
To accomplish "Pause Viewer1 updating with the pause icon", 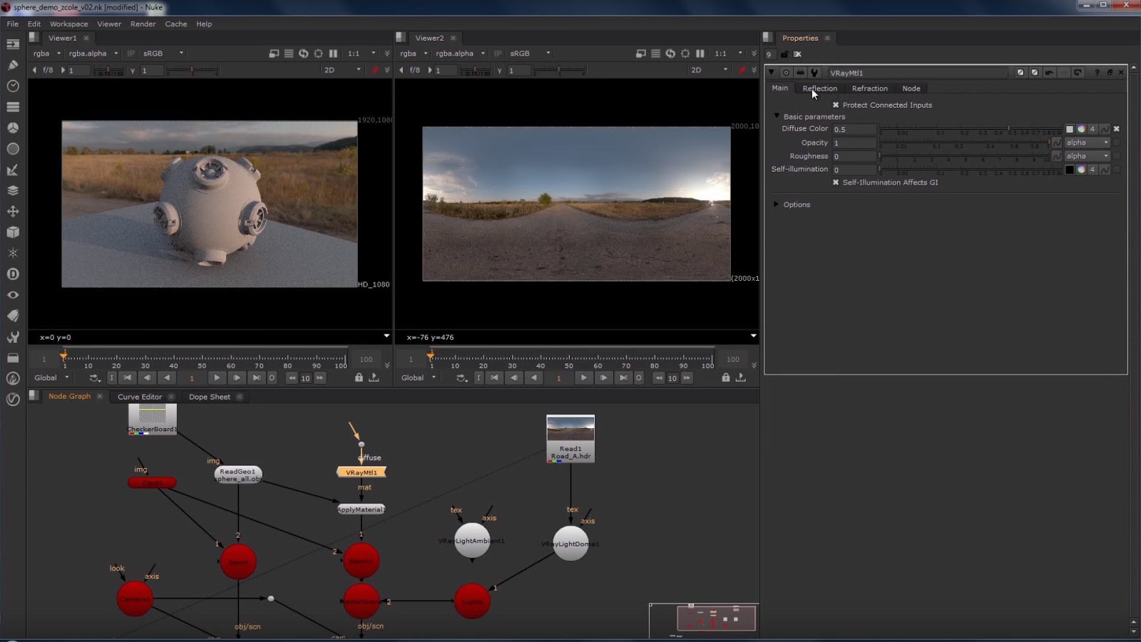I will pos(333,53).
